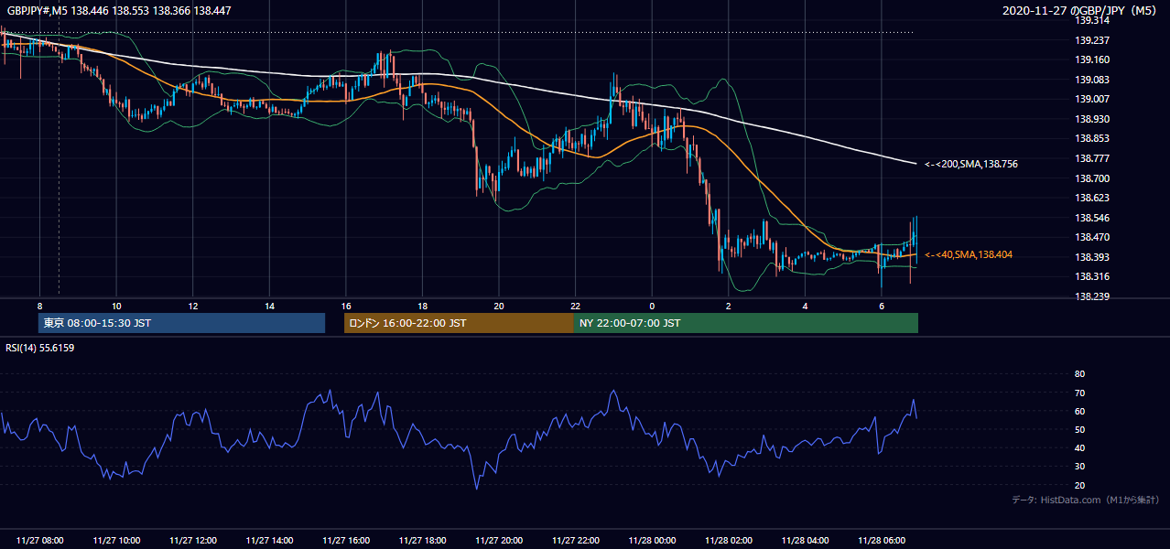1170x549 pixels.
Task: Select the NY 22:00-07:00 JST session bar
Action: tap(745, 323)
